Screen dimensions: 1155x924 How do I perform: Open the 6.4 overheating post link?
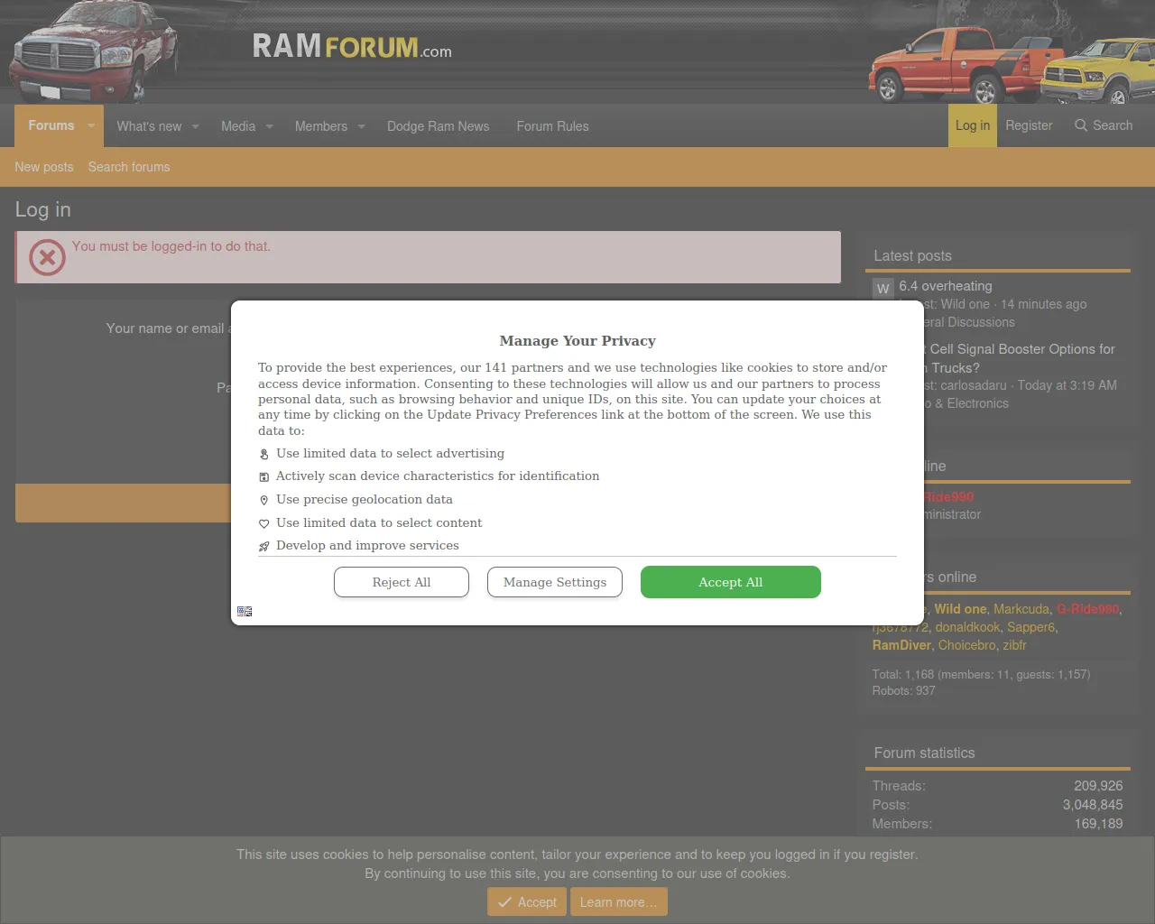(x=945, y=286)
